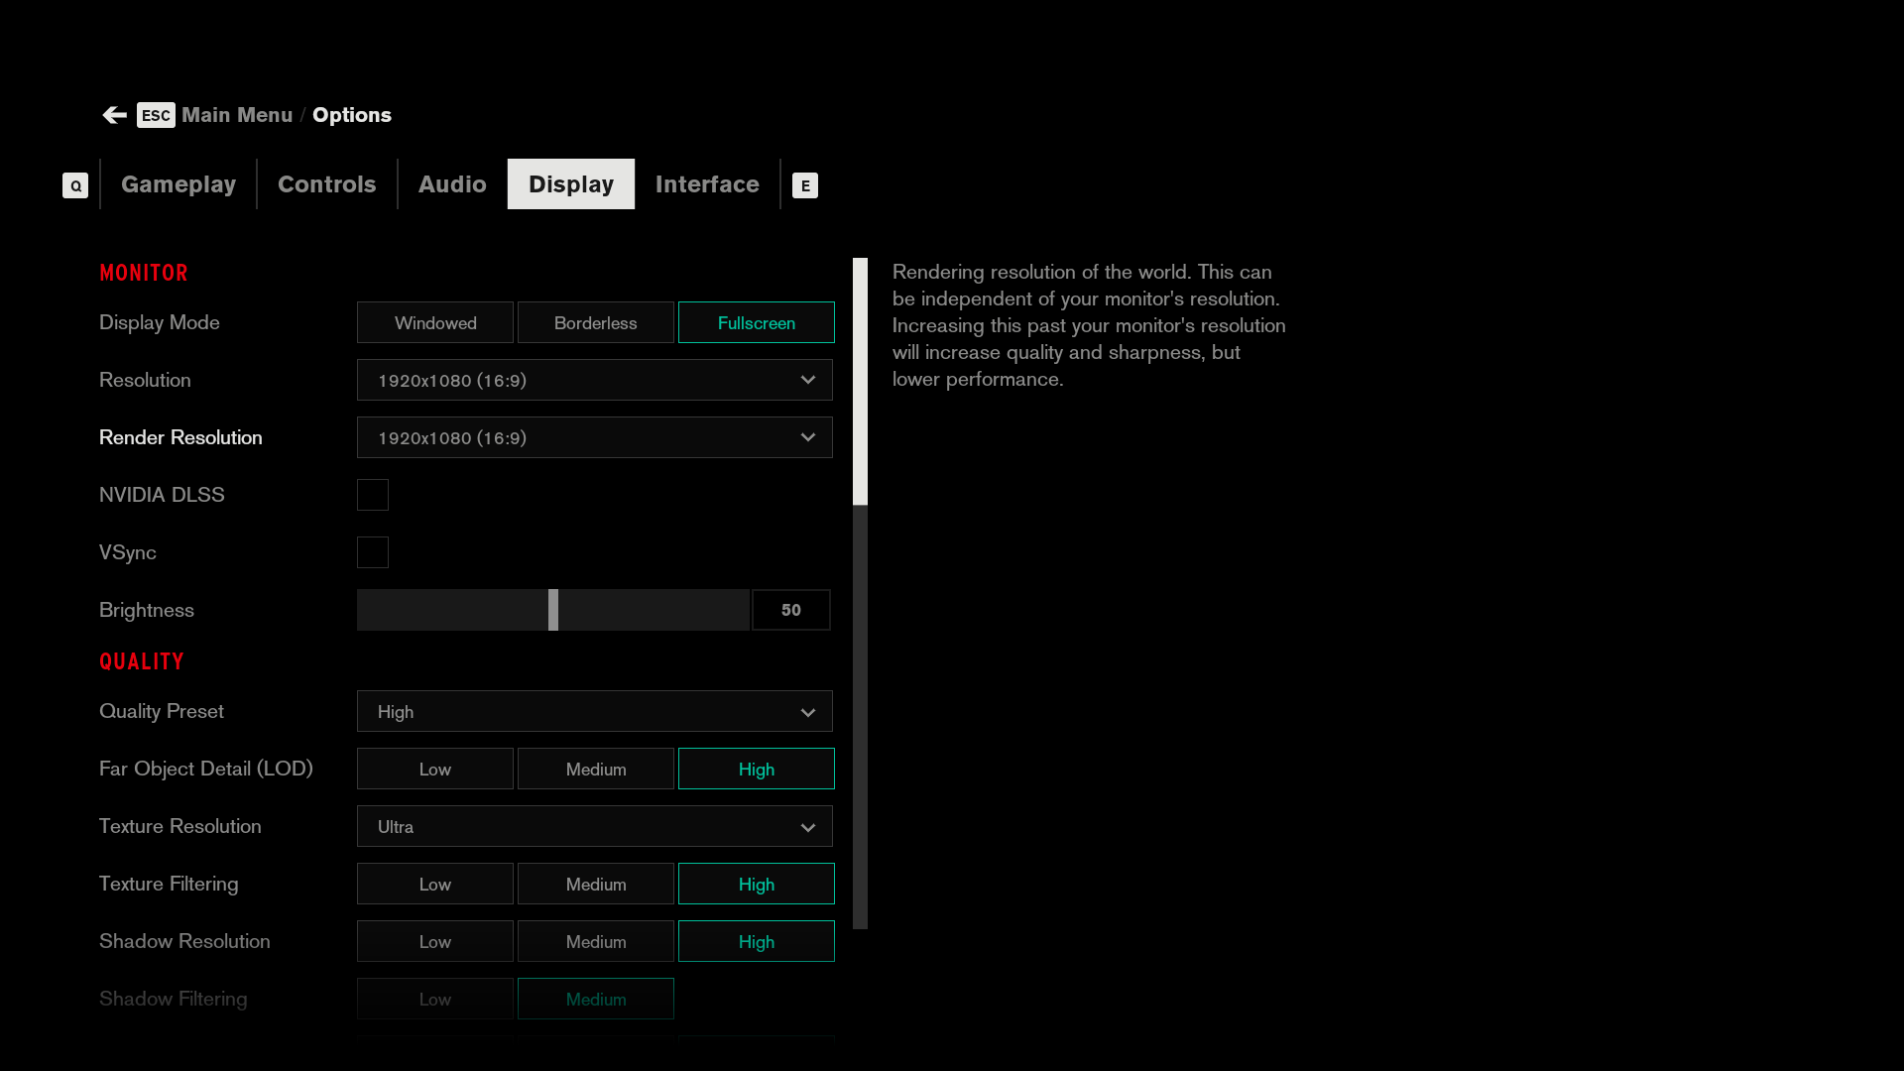Click the Brightness value field showing 50

790,610
